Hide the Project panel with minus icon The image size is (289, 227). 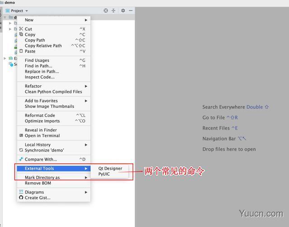131,11
